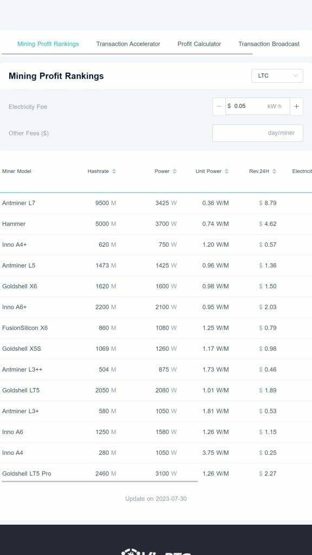Screen dimensions: 312x555
Task: Click the tab bar horizontal scrollbar
Action: (127, 54)
